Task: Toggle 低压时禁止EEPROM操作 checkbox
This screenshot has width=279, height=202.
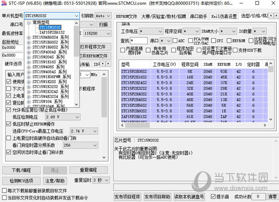Action: [x=9, y=124]
